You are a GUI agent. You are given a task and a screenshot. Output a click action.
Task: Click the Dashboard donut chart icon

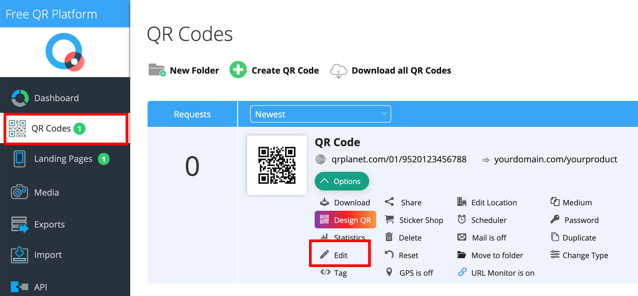[x=20, y=98]
